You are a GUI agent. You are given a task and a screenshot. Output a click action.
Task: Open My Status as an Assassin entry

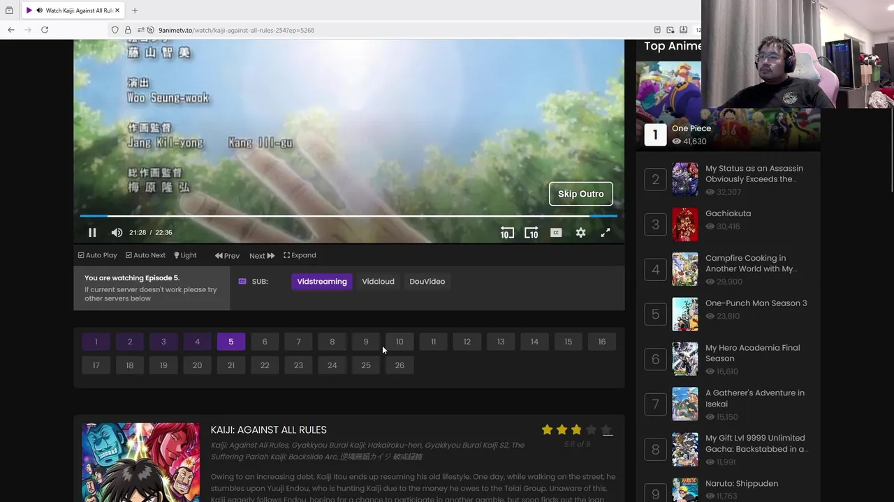coord(754,174)
